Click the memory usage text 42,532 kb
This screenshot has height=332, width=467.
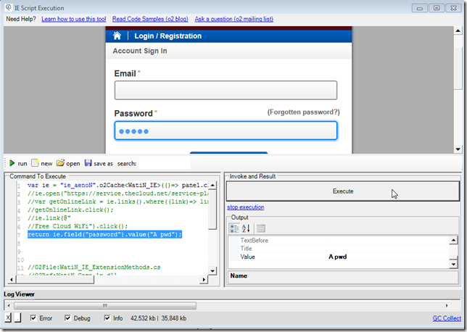(x=143, y=318)
